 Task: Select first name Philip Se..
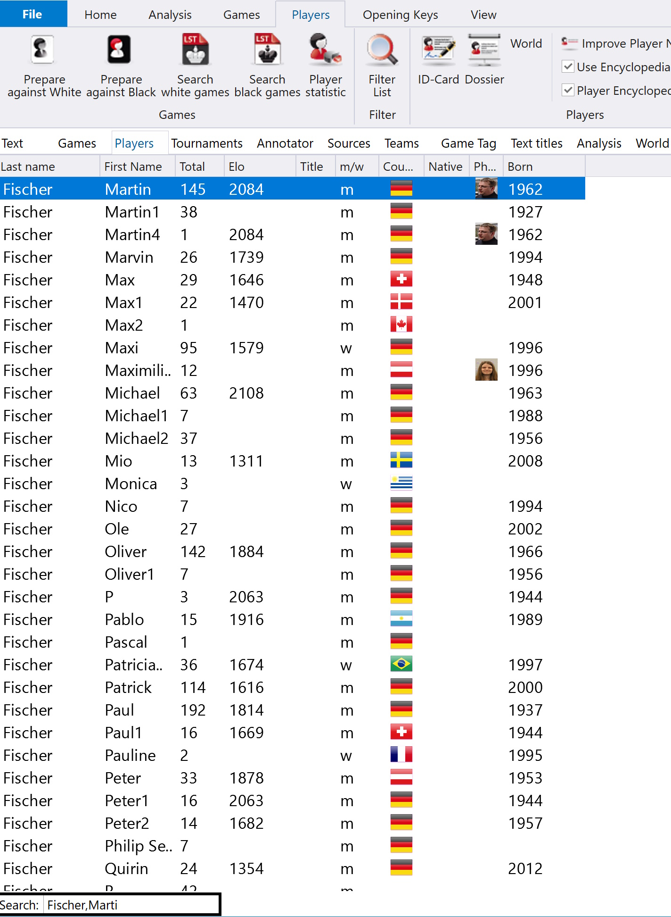[x=139, y=846]
